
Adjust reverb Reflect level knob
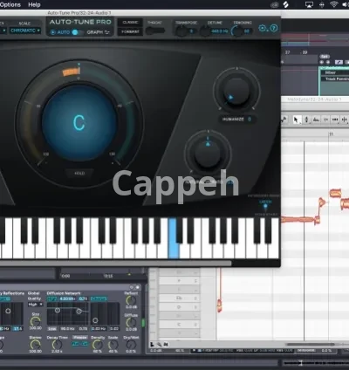click(131, 300)
